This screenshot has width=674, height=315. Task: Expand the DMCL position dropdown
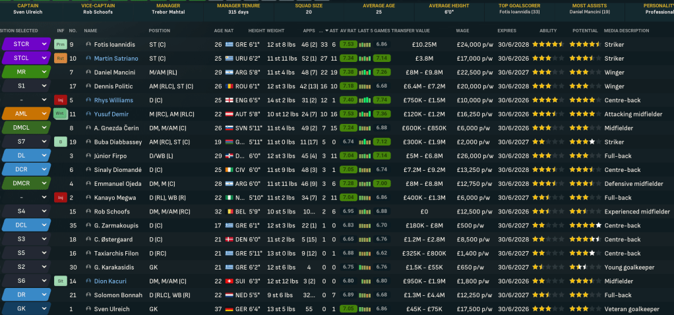pyautogui.click(x=45, y=128)
